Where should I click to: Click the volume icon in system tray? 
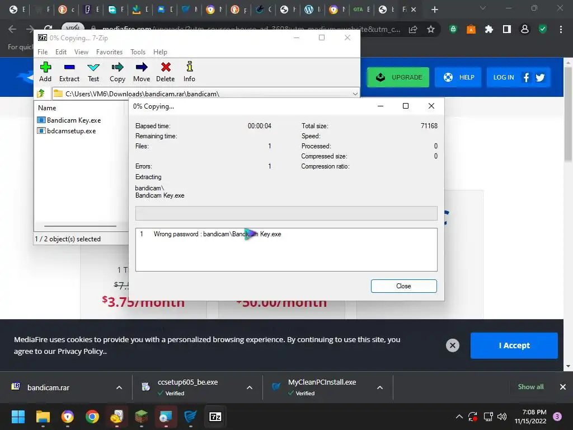pyautogui.click(x=502, y=417)
